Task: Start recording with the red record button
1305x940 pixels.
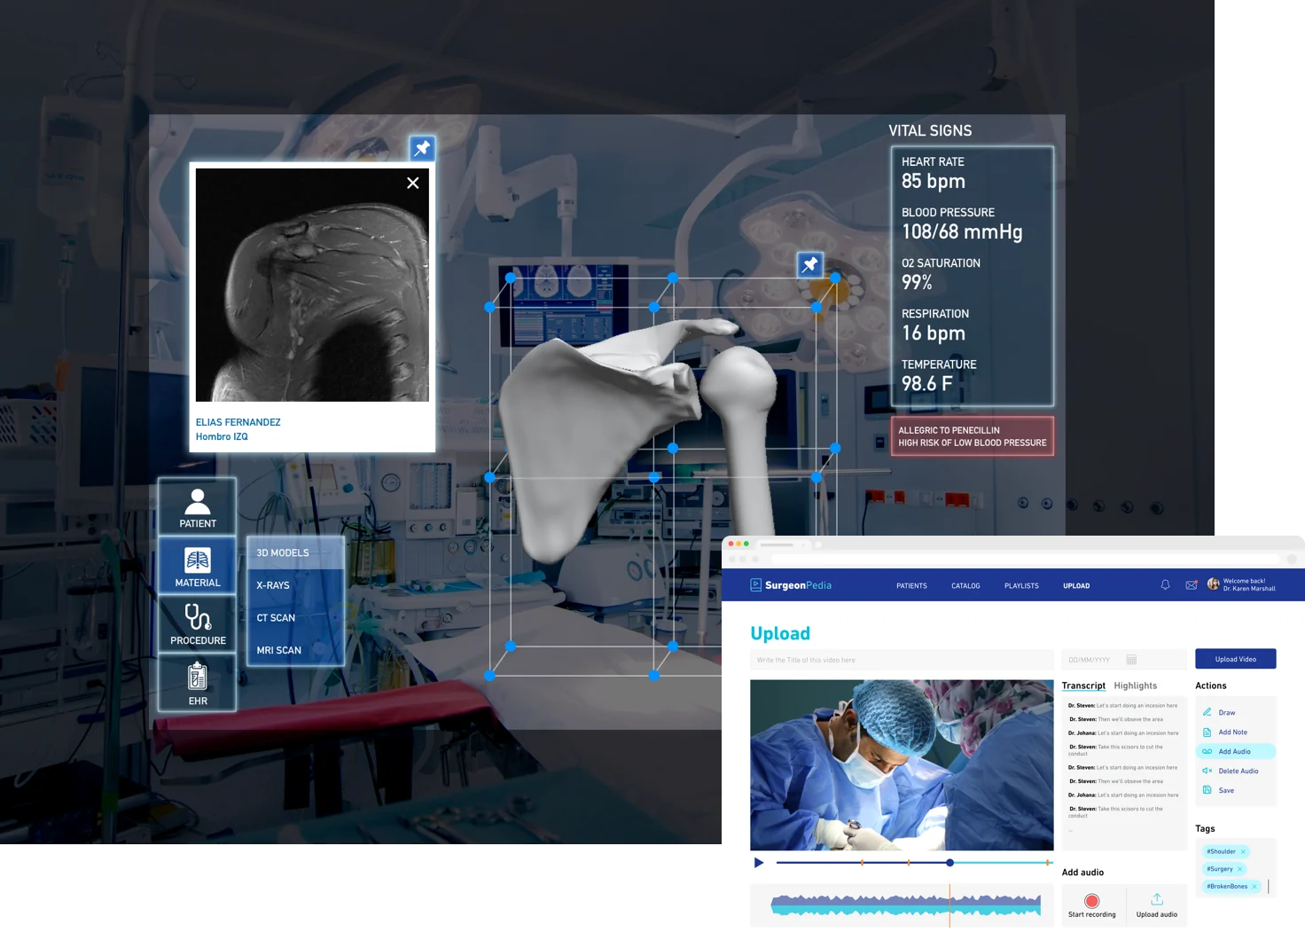Action: 1092,901
